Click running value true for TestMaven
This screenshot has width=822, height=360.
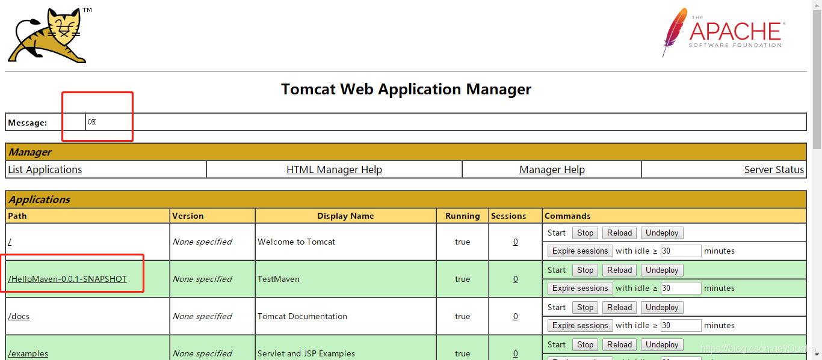(x=462, y=279)
